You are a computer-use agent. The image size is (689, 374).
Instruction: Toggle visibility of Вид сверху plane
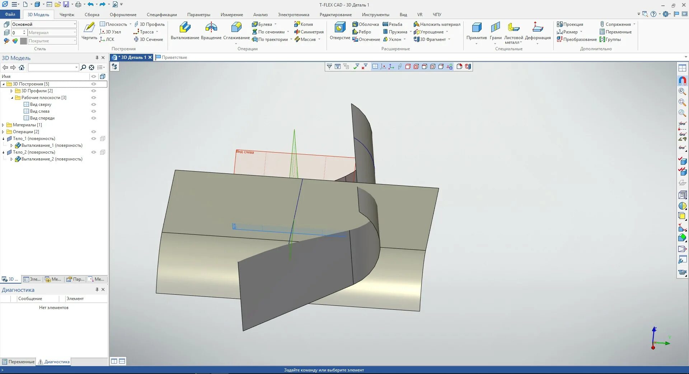pos(94,104)
